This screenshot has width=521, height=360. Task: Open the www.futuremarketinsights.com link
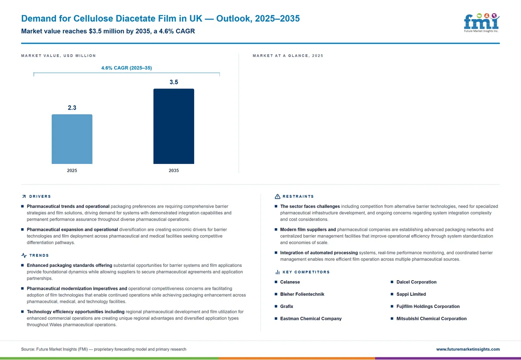(468, 349)
